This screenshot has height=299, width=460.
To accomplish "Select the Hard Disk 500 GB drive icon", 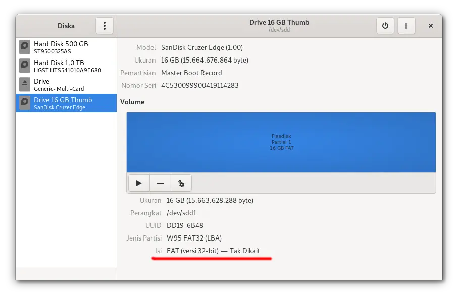I will pos(25,47).
